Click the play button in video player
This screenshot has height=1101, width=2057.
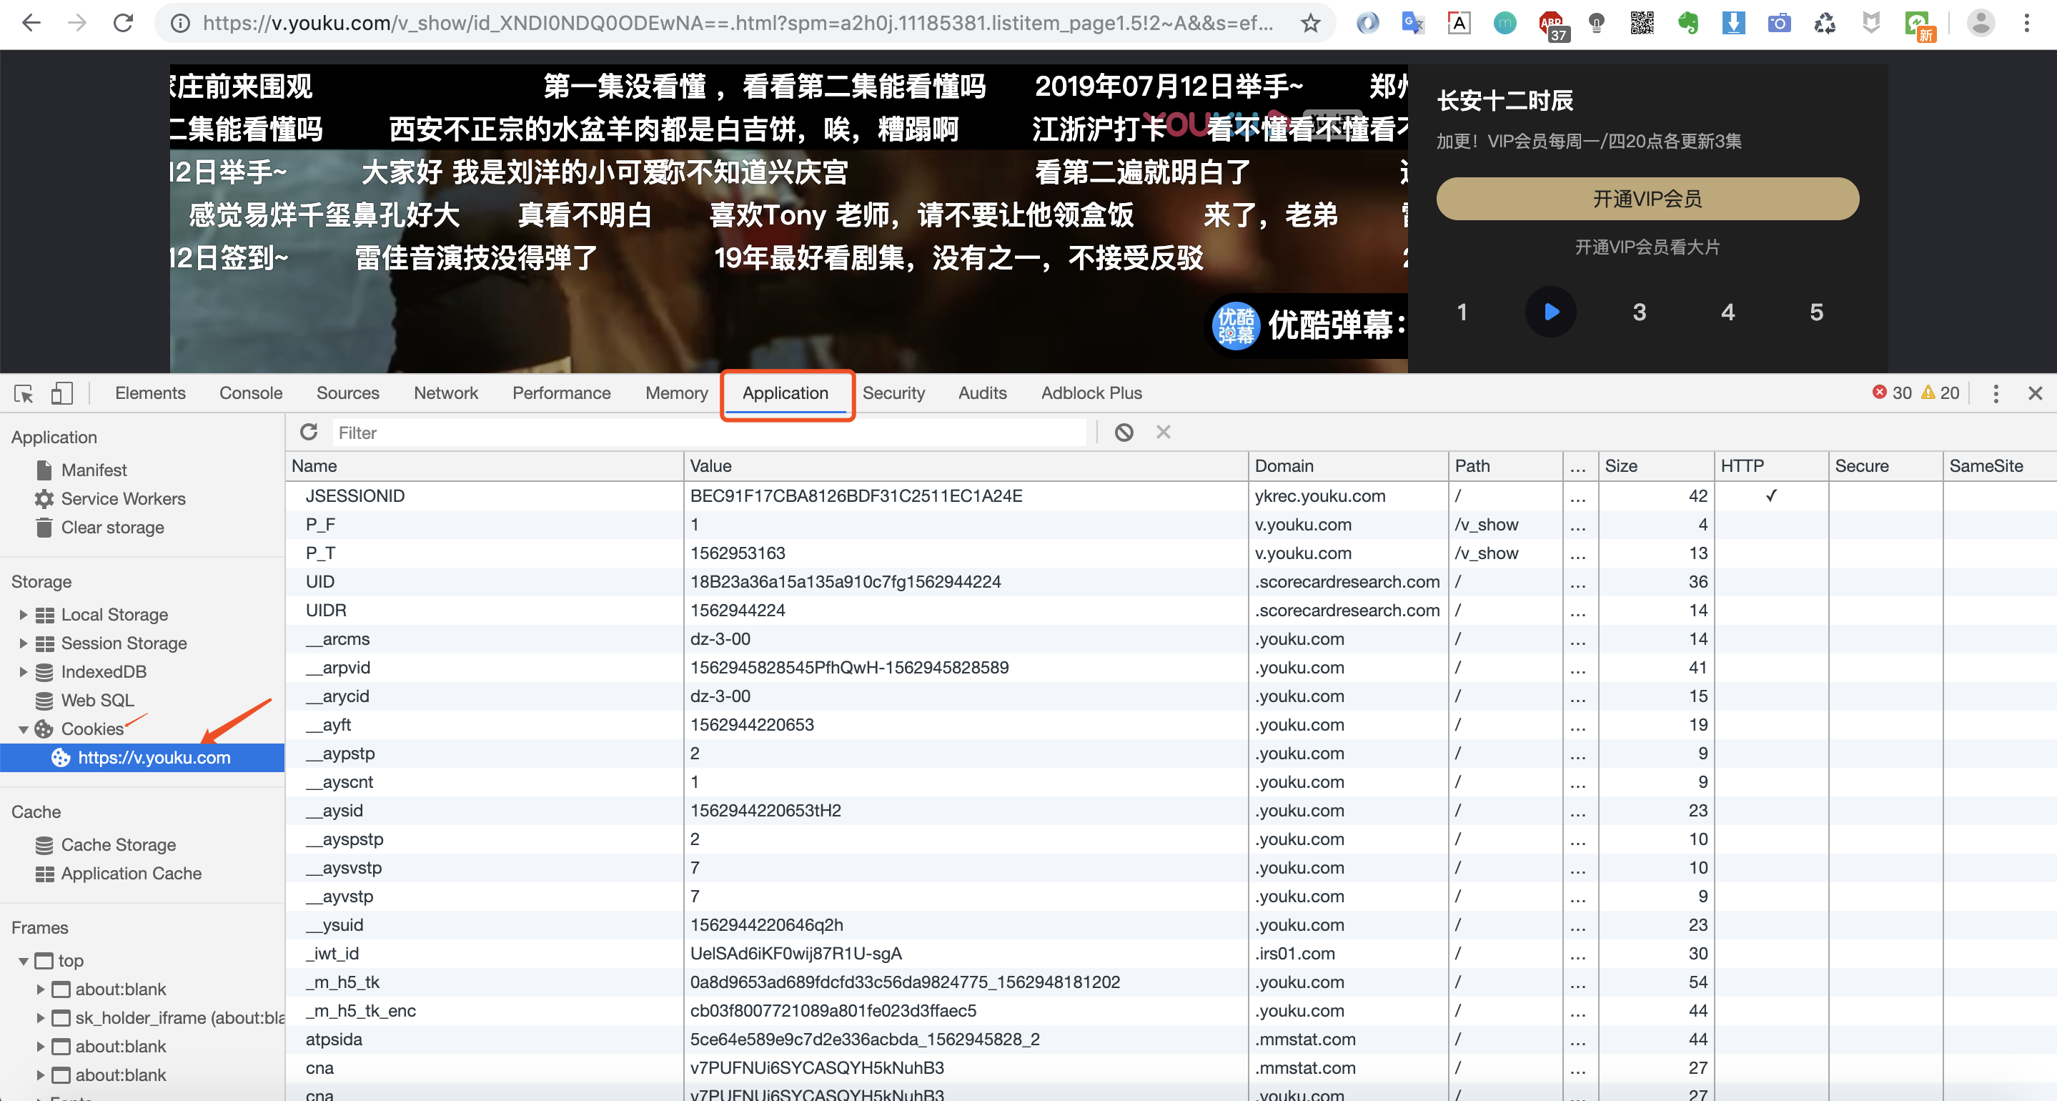pos(1551,310)
